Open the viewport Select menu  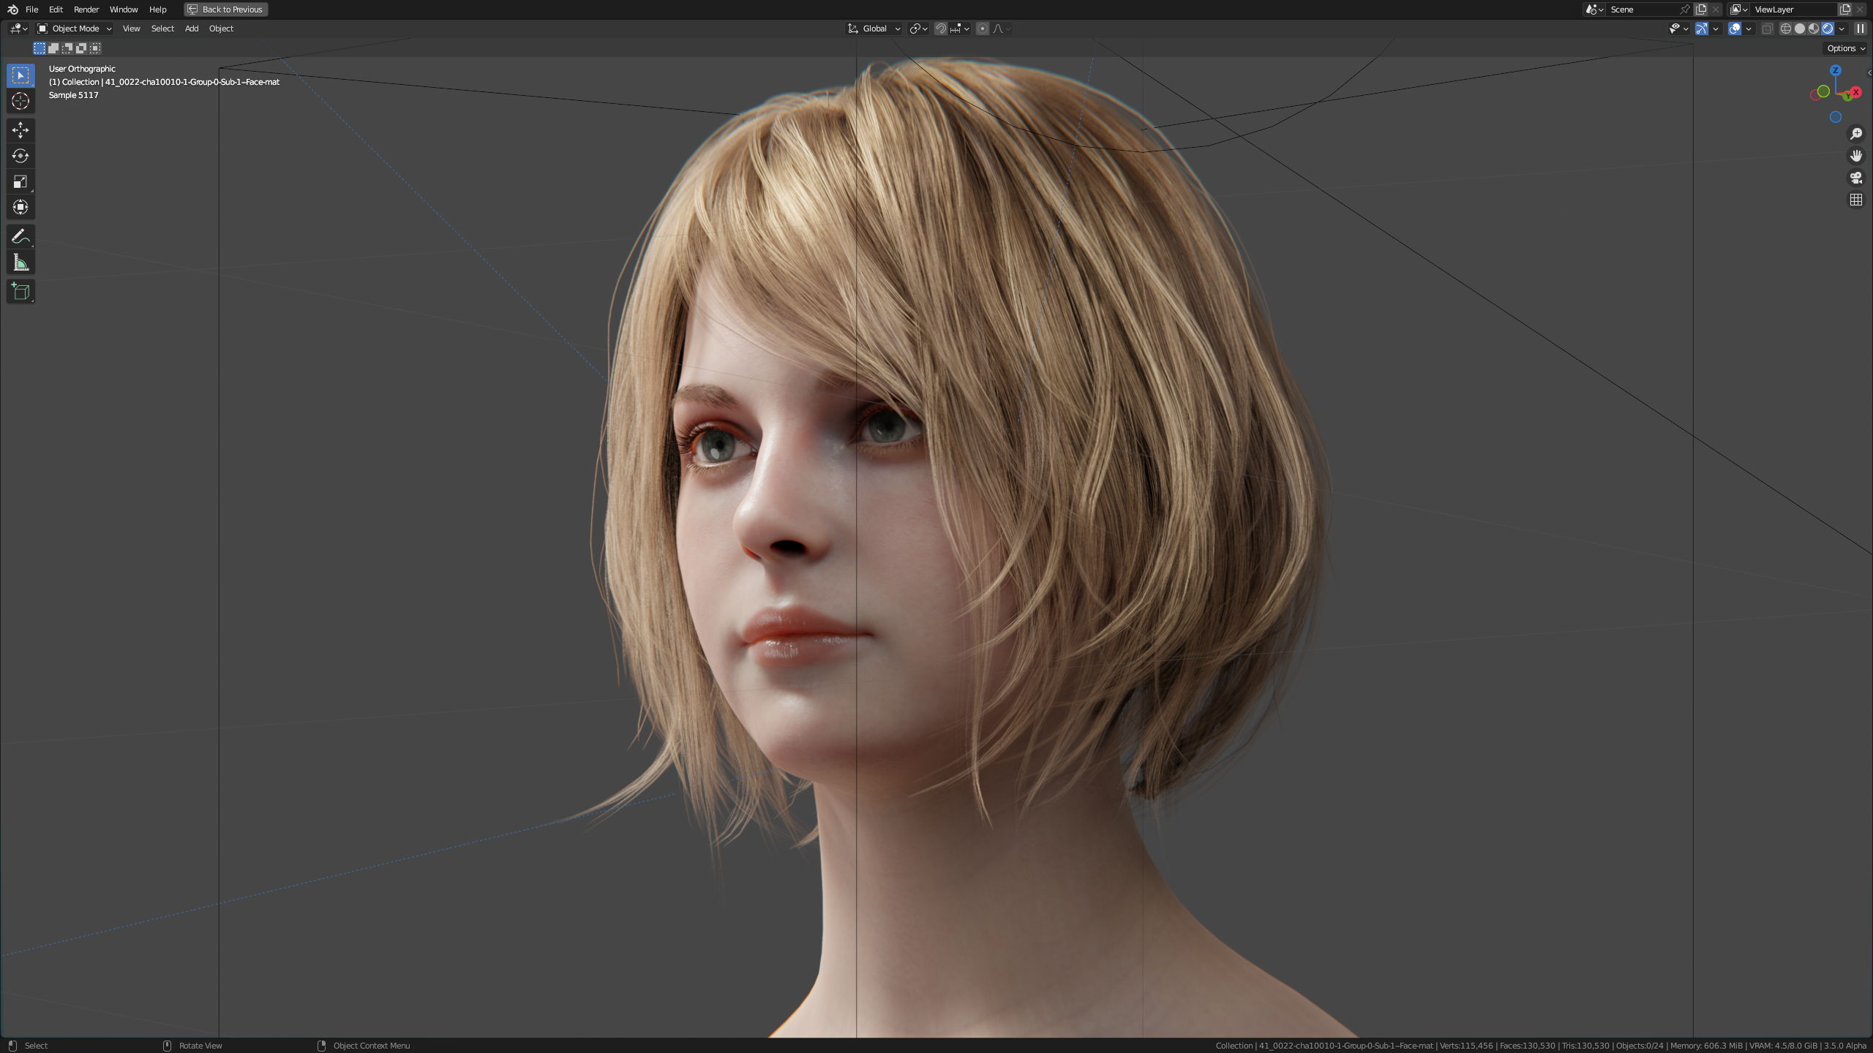[x=162, y=29]
